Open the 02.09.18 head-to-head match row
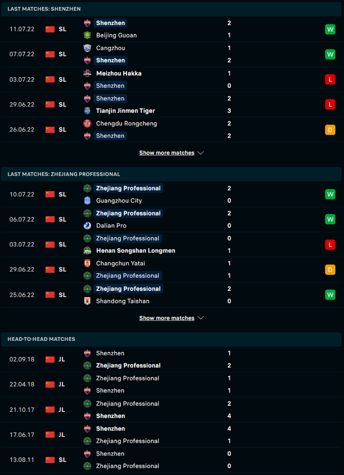 172,359
